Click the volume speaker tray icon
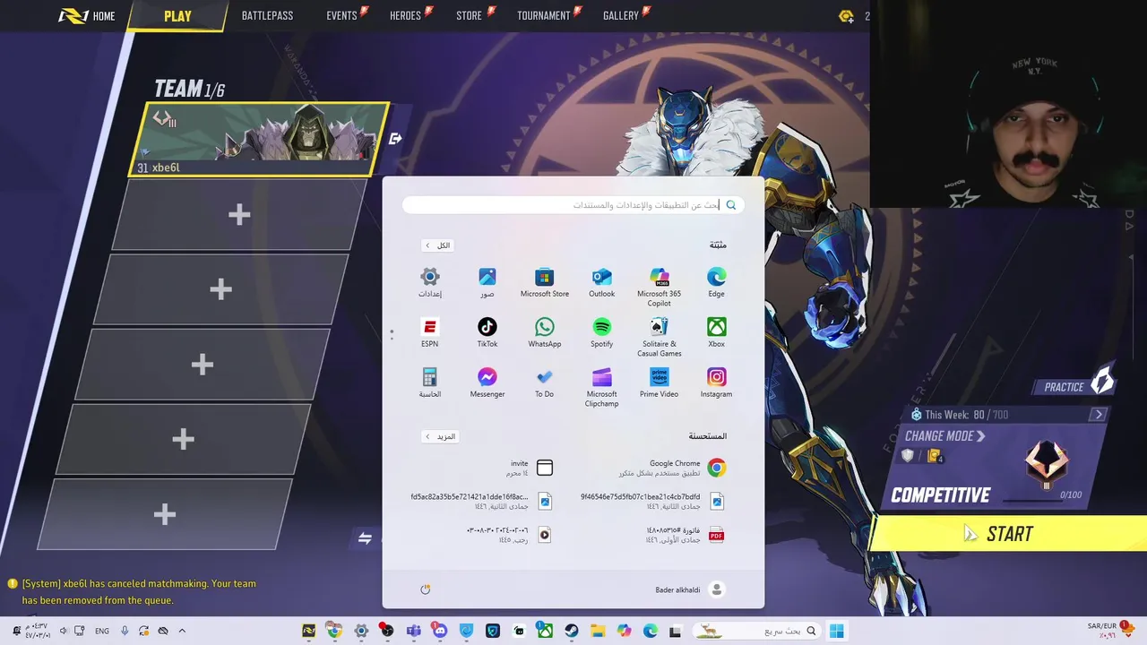 coord(64,631)
